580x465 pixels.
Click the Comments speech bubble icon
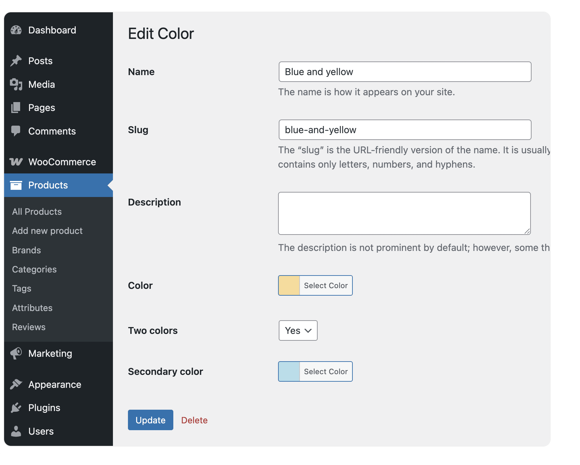[16, 131]
